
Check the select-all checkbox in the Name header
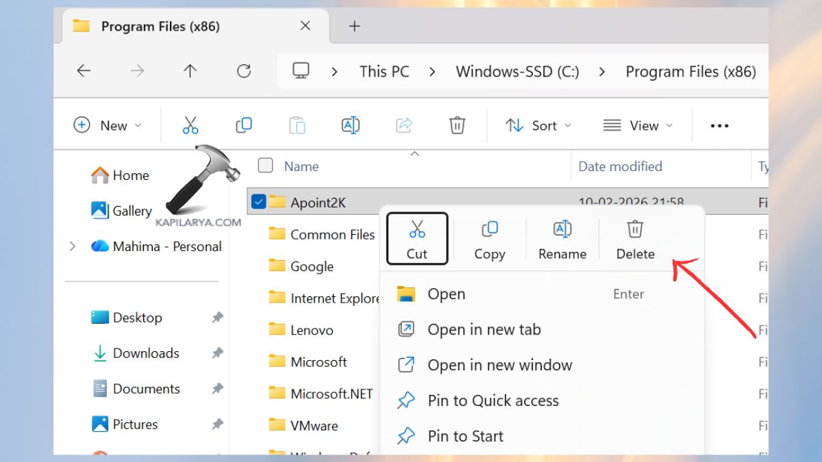[x=264, y=166]
